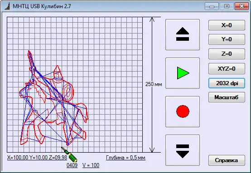Click the app icon in title bar
251x173 pixels.
tap(7, 6)
